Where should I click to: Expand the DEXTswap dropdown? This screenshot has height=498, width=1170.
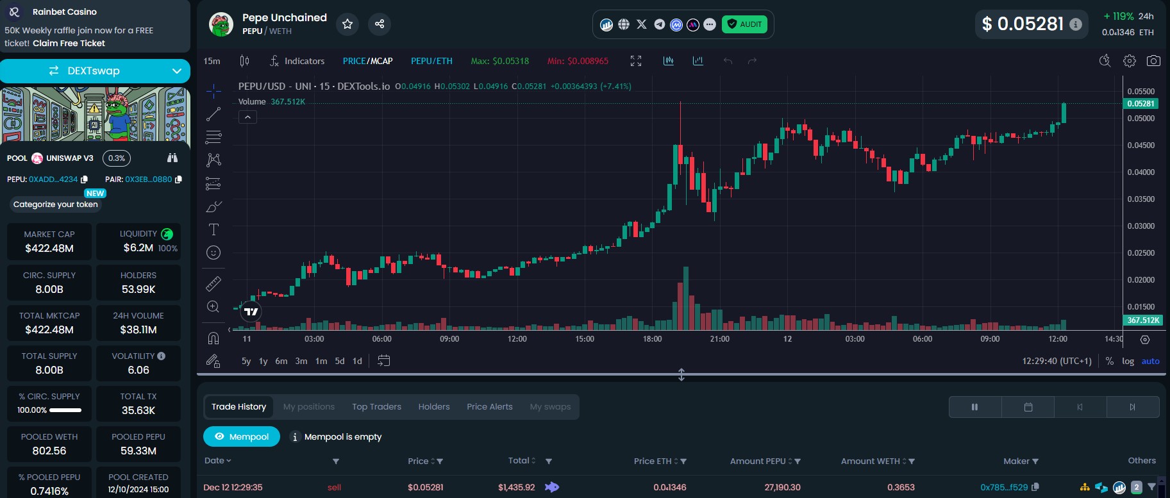[x=177, y=71]
